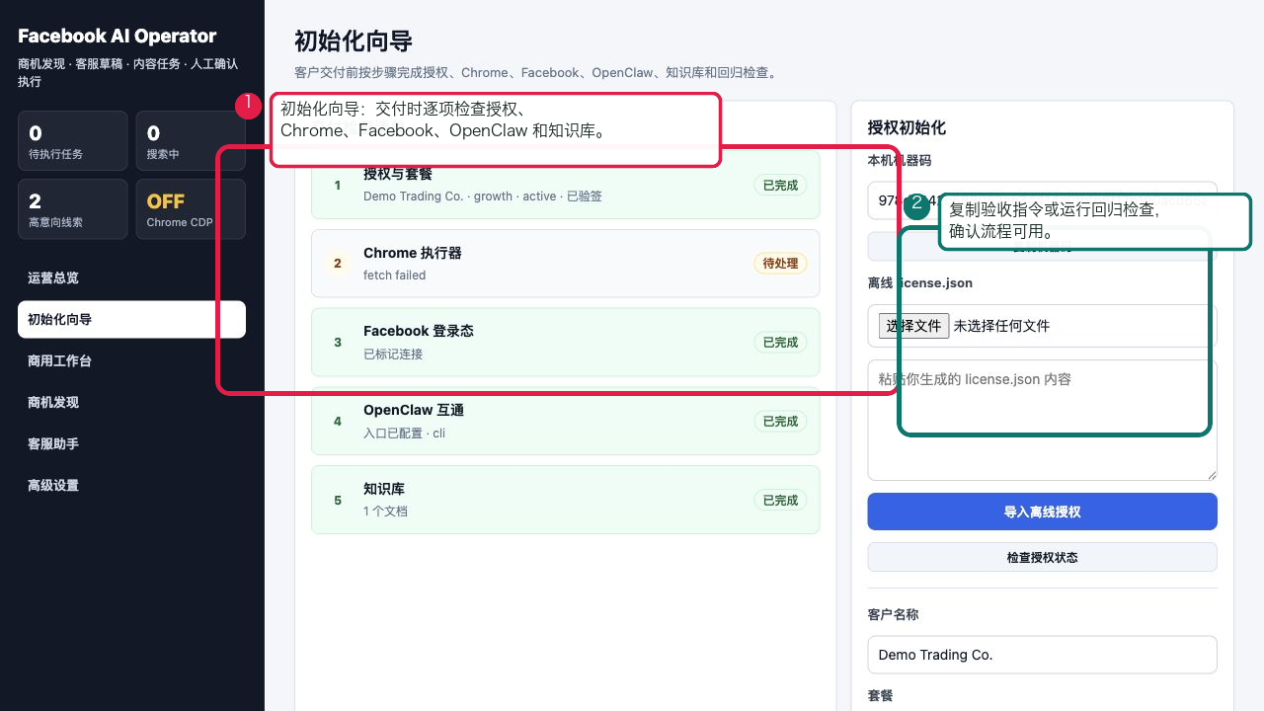Go to 商用工作台
The width and height of the screenshot is (1264, 711).
pyautogui.click(x=131, y=361)
